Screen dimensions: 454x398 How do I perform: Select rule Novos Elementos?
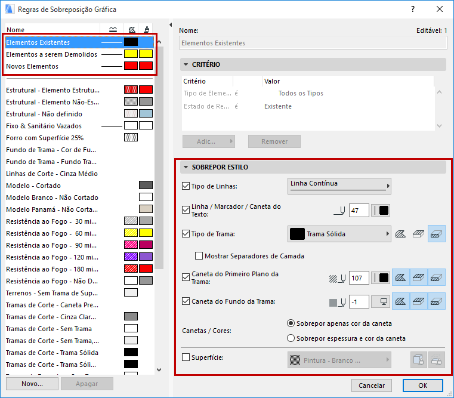(79, 66)
